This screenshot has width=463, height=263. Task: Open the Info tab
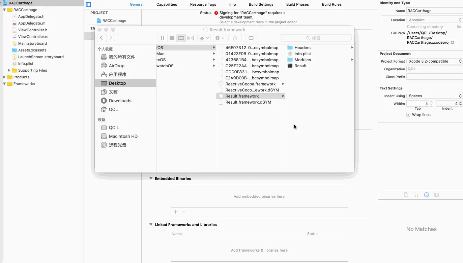[x=233, y=4]
